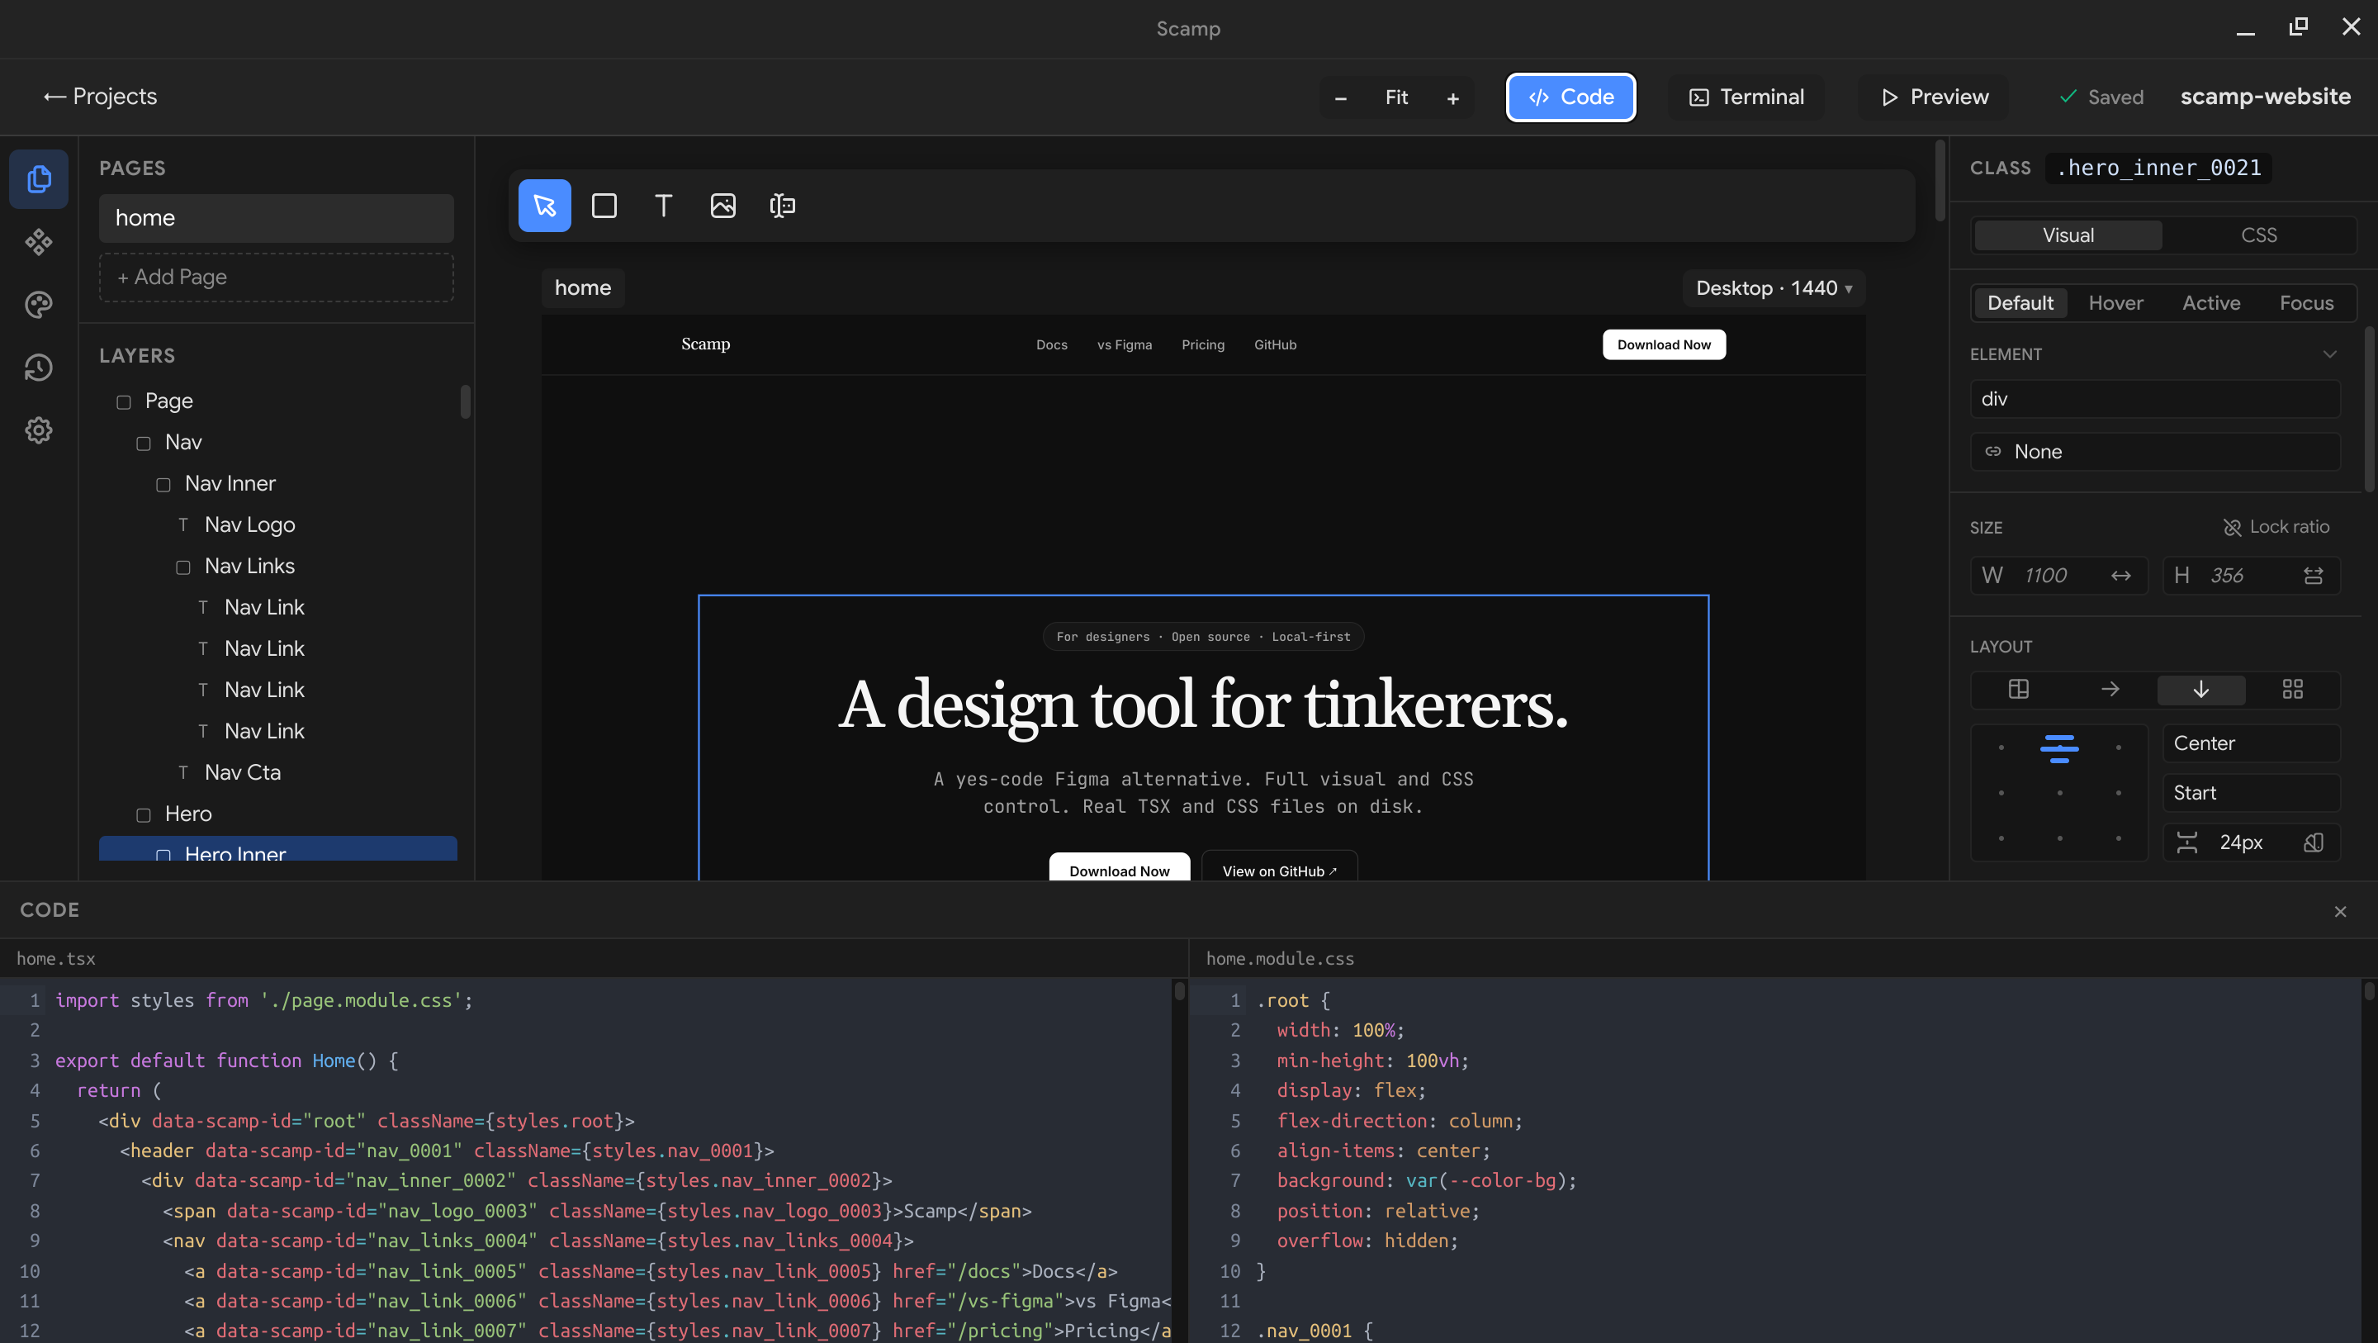Click the Nav Cta text layer icon
The height and width of the screenshot is (1343, 2378).
pos(182,772)
